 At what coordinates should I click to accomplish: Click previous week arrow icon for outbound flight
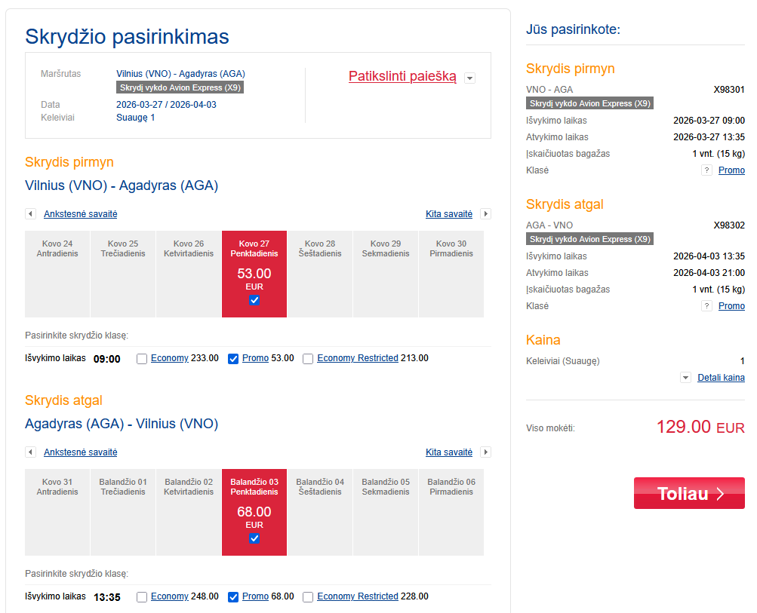[x=30, y=214]
